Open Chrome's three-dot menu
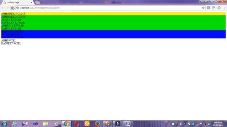 coord(224,8)
